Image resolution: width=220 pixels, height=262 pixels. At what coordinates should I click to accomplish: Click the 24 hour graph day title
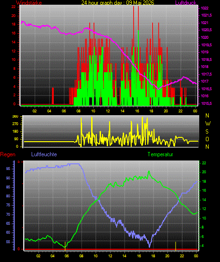click(118, 3)
